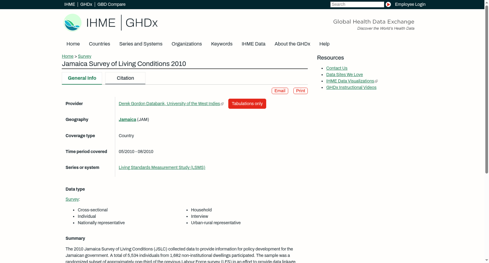Click the Household list item
Screen dimensions: 489x263
(201, 210)
